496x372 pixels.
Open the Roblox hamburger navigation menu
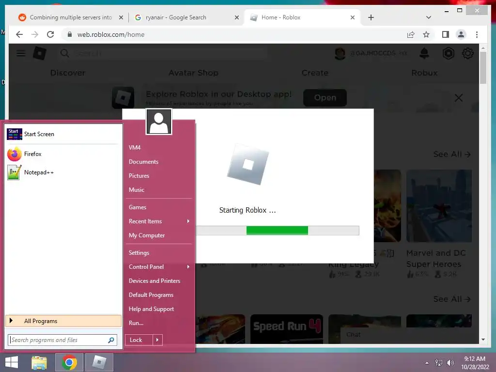[21, 53]
